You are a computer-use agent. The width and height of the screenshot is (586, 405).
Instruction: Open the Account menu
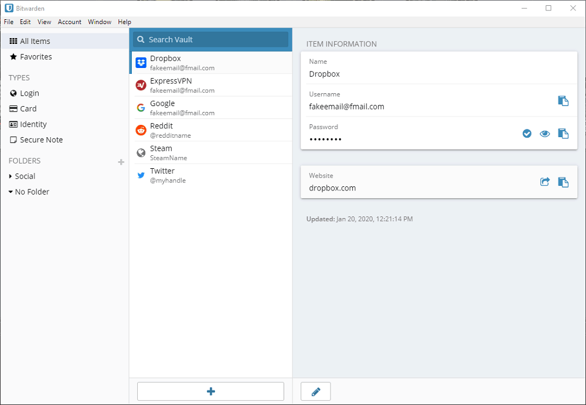coord(70,22)
